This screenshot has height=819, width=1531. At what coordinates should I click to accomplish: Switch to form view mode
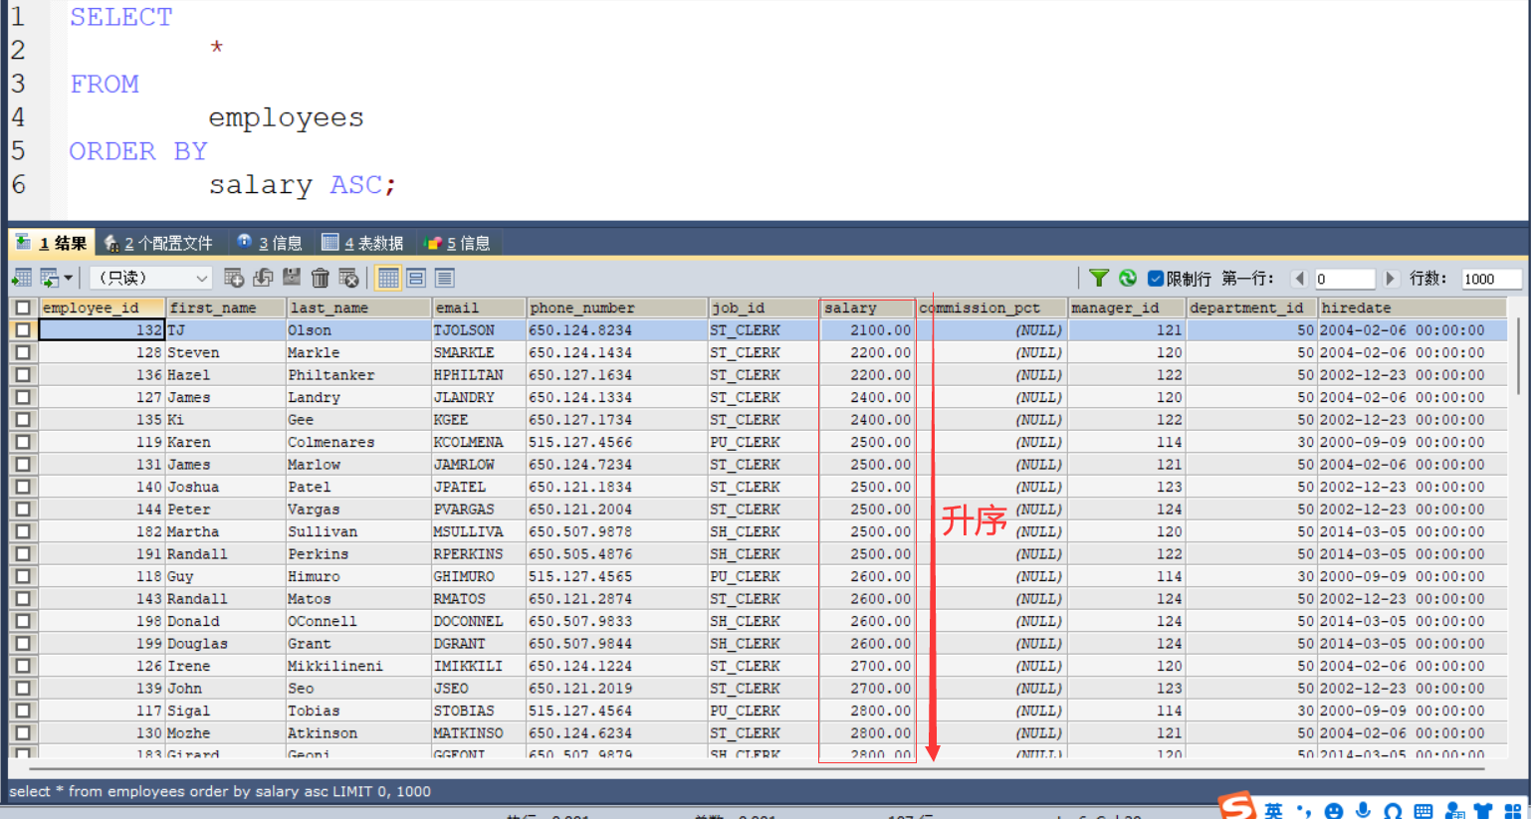pyautogui.click(x=416, y=278)
